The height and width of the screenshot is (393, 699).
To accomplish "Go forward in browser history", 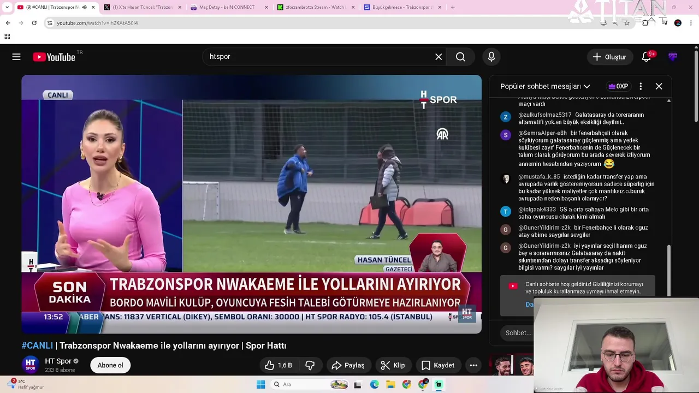I will coord(21,23).
